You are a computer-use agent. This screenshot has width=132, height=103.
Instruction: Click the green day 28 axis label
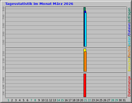(112, 100)
